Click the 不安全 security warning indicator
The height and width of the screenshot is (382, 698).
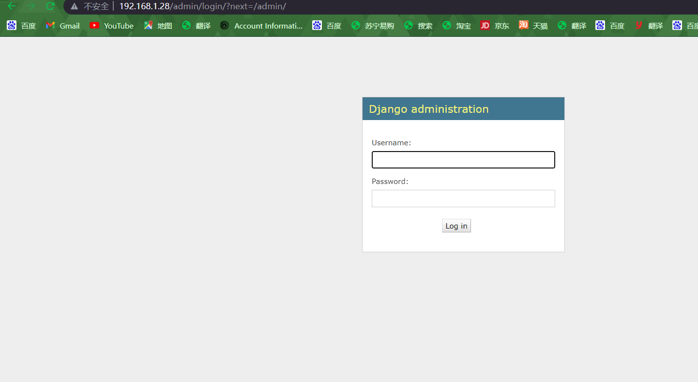pyautogui.click(x=90, y=6)
